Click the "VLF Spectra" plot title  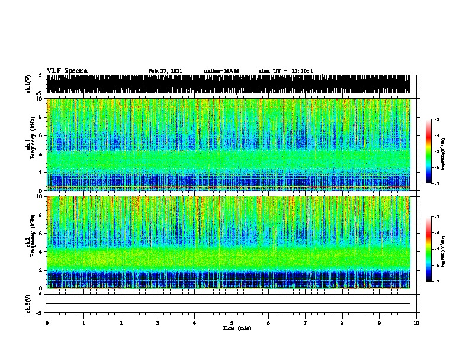67,71
